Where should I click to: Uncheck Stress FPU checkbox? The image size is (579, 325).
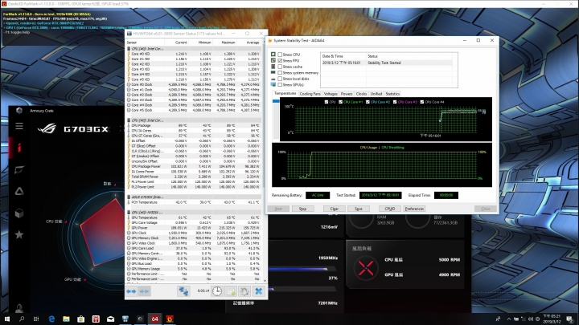pyautogui.click(x=280, y=60)
